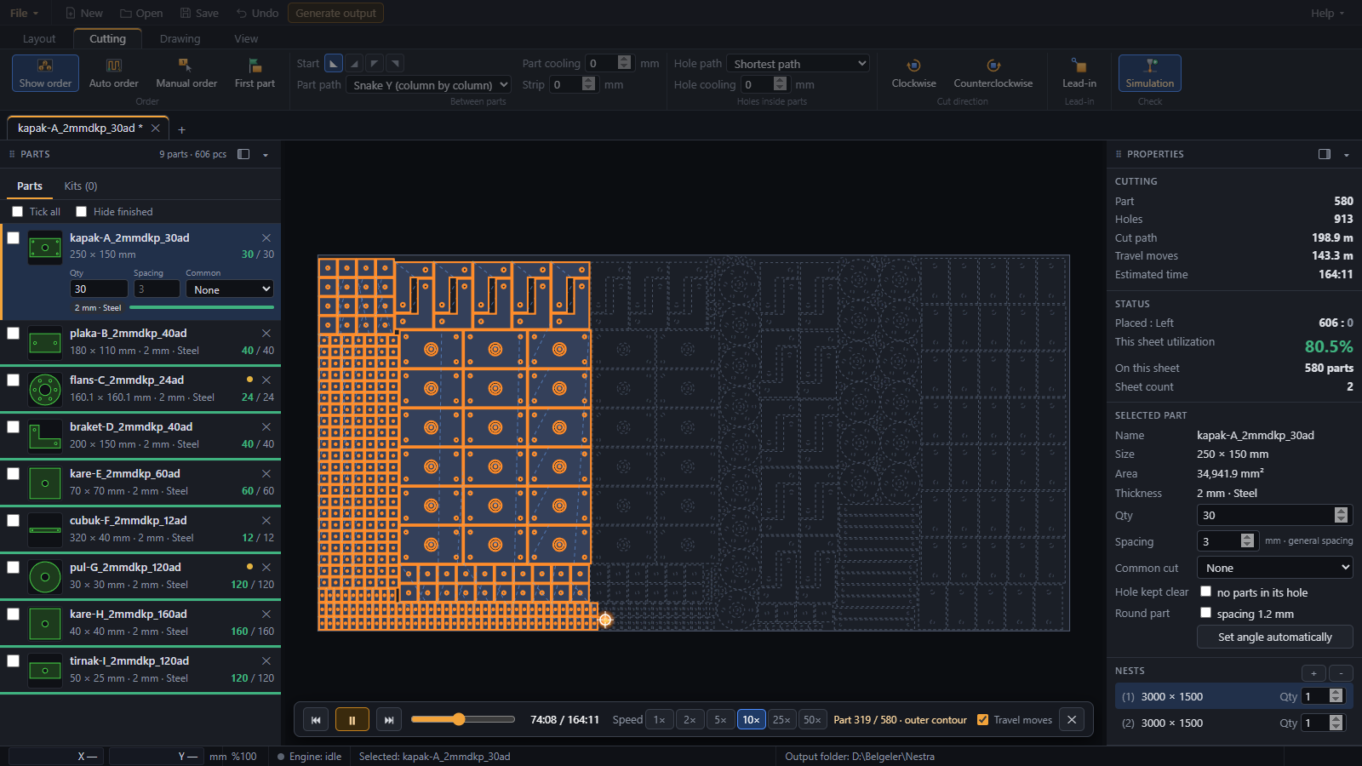Open Common dropdown for kapak-A part
Viewport: 1362px width, 766px height.
point(230,289)
